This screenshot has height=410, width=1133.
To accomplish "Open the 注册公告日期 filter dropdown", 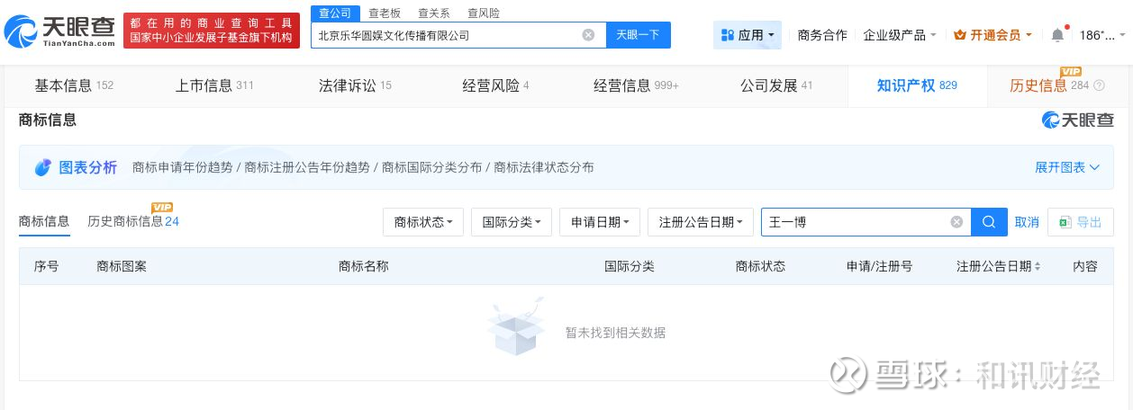I will [701, 222].
